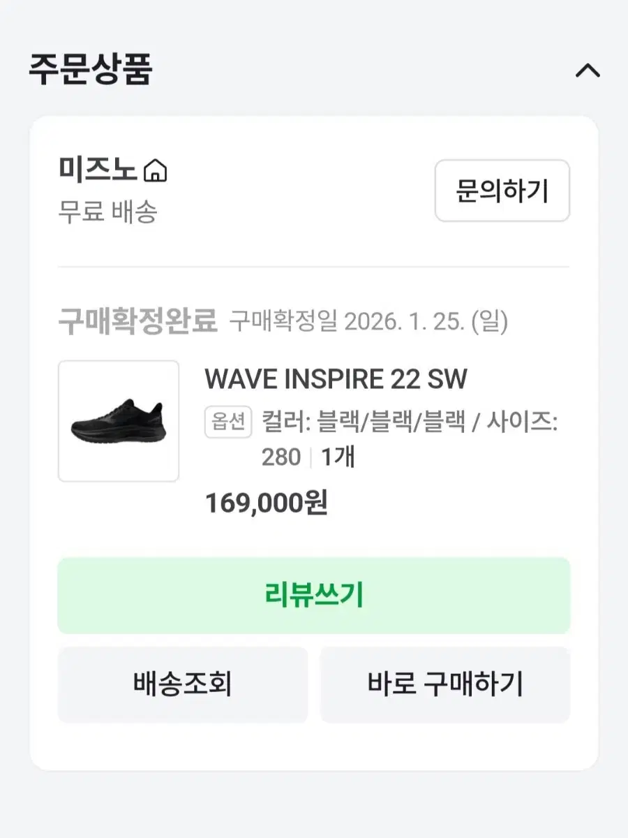Screen dimensions: 628x838
Task: Tap the 컬러: 블랙/블랙/블랙 option text
Action: click(x=363, y=422)
